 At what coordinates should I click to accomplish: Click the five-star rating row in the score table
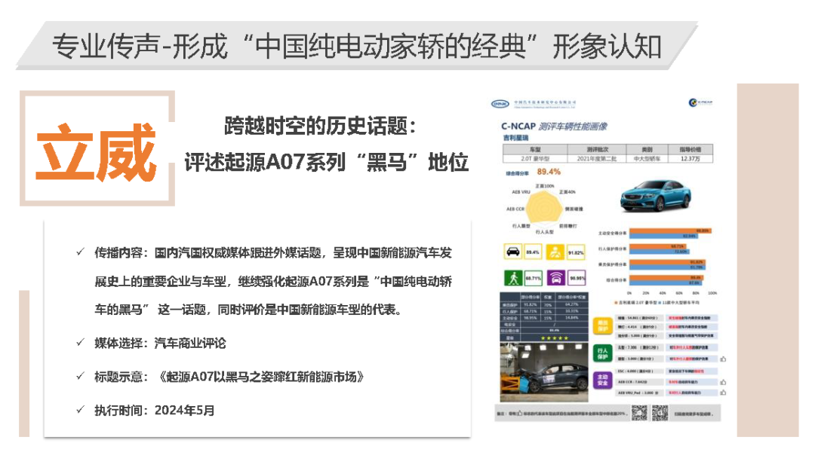[x=544, y=338]
